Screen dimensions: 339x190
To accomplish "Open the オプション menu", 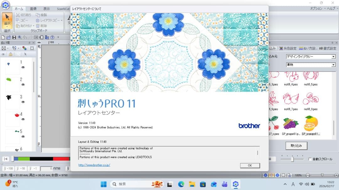I will tap(316, 8).
